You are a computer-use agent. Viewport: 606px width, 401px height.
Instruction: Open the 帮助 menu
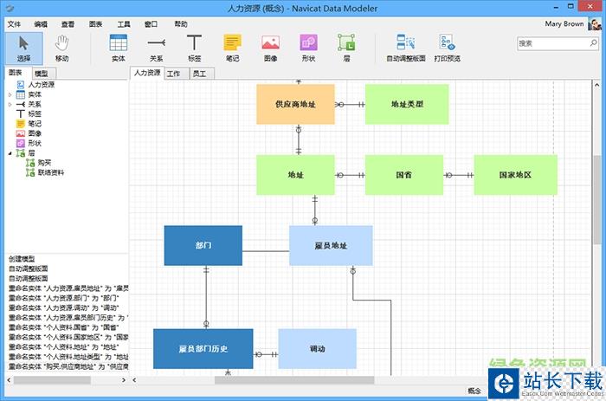tap(181, 24)
